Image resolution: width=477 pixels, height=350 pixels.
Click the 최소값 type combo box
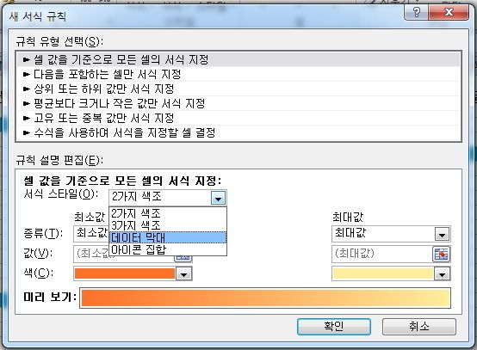point(91,234)
